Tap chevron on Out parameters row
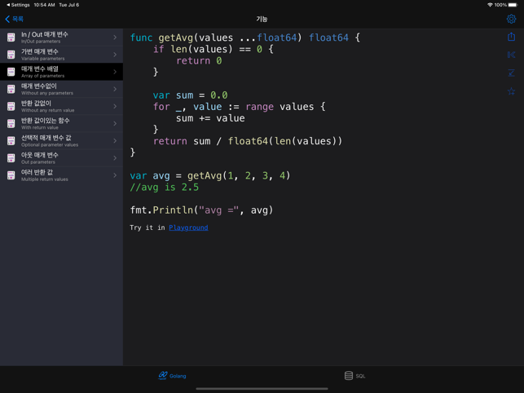This screenshot has width=524, height=393. (x=115, y=158)
